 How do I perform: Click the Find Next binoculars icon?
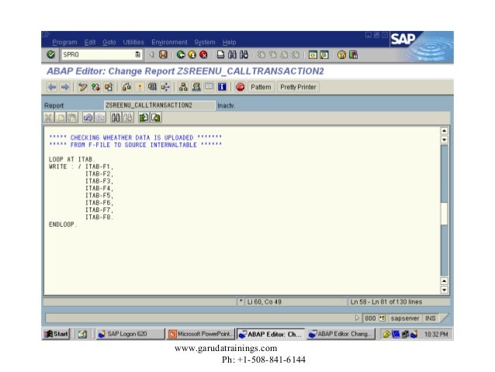244,54
